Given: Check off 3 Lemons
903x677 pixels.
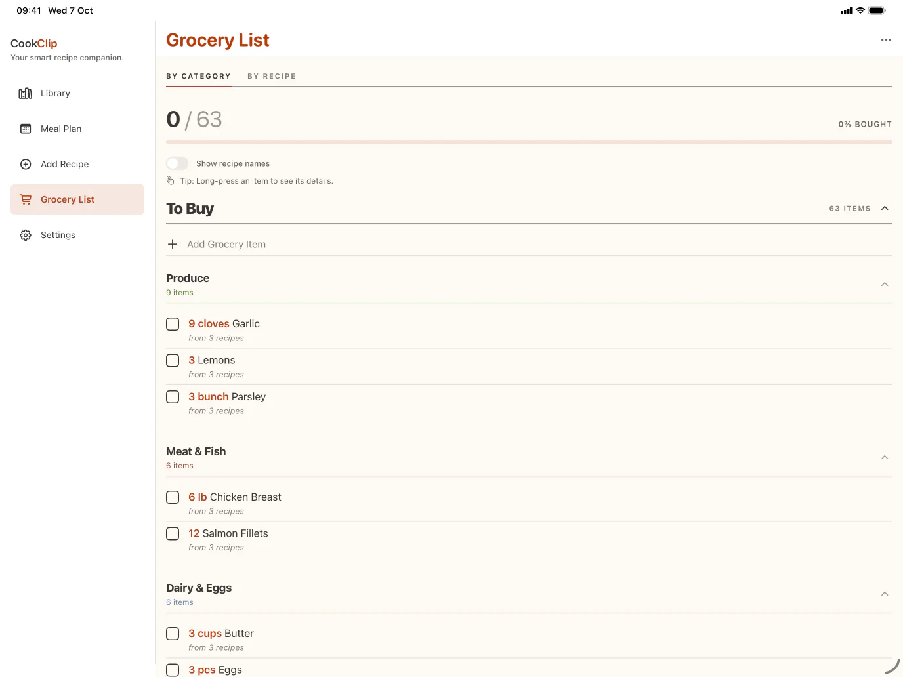Looking at the screenshot, I should click(173, 360).
